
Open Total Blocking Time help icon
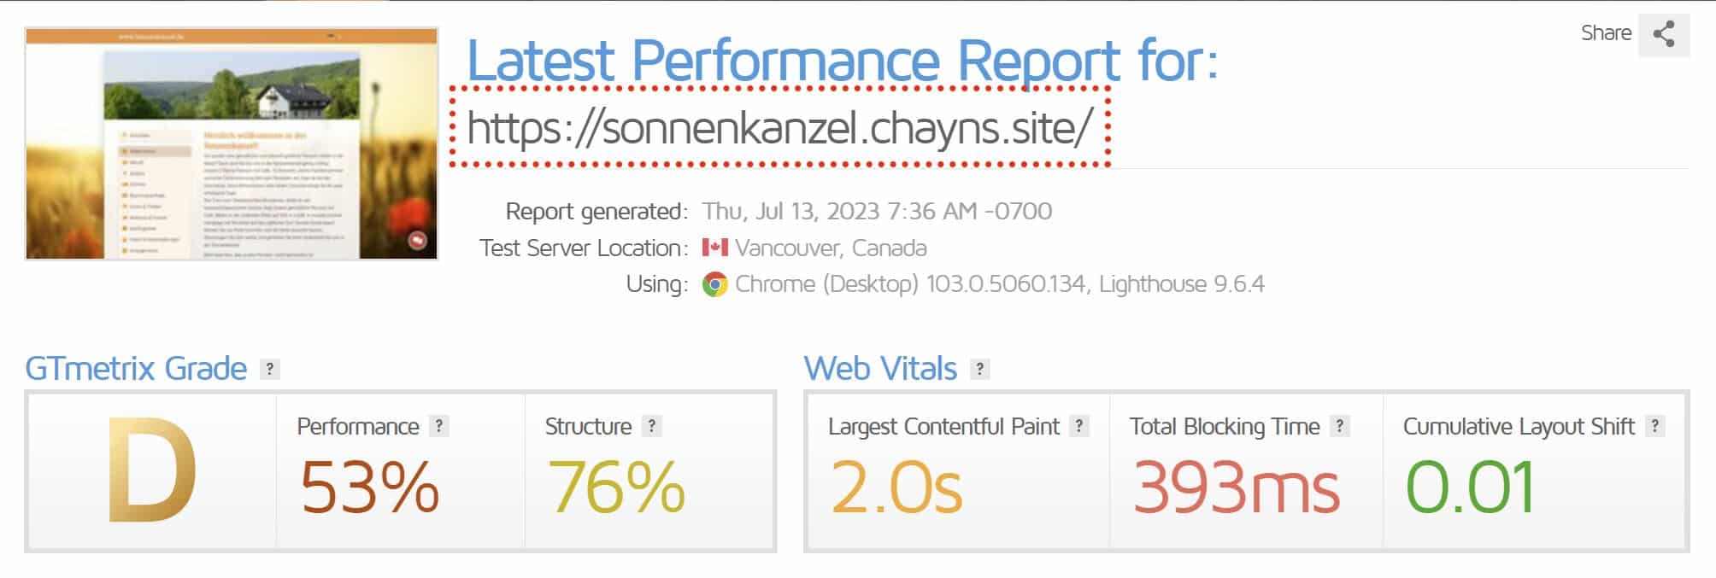pos(1340,426)
